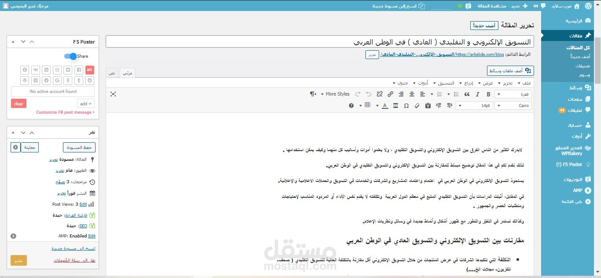Collapse the نشر publish panel
This screenshot has height=278, width=601.
pyautogui.click(x=13, y=132)
